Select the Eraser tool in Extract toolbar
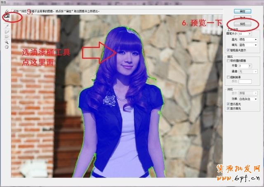The width and height of the screenshot is (264, 187). tap(7, 21)
